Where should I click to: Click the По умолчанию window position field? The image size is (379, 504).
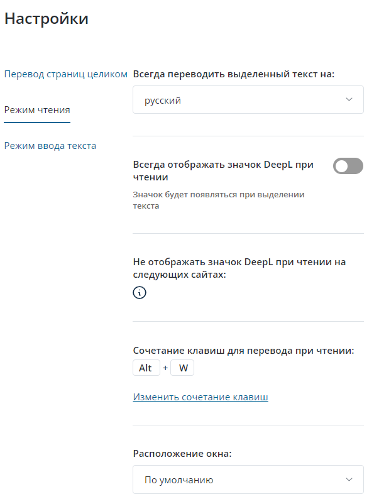tap(239, 480)
